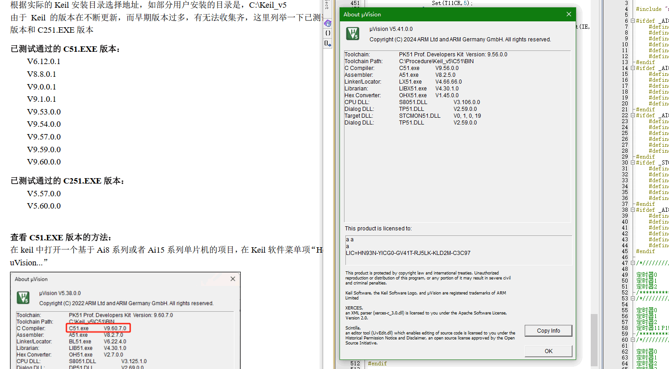
Task: Click the 'V9.53.0.0' version in document
Action: 44,112
